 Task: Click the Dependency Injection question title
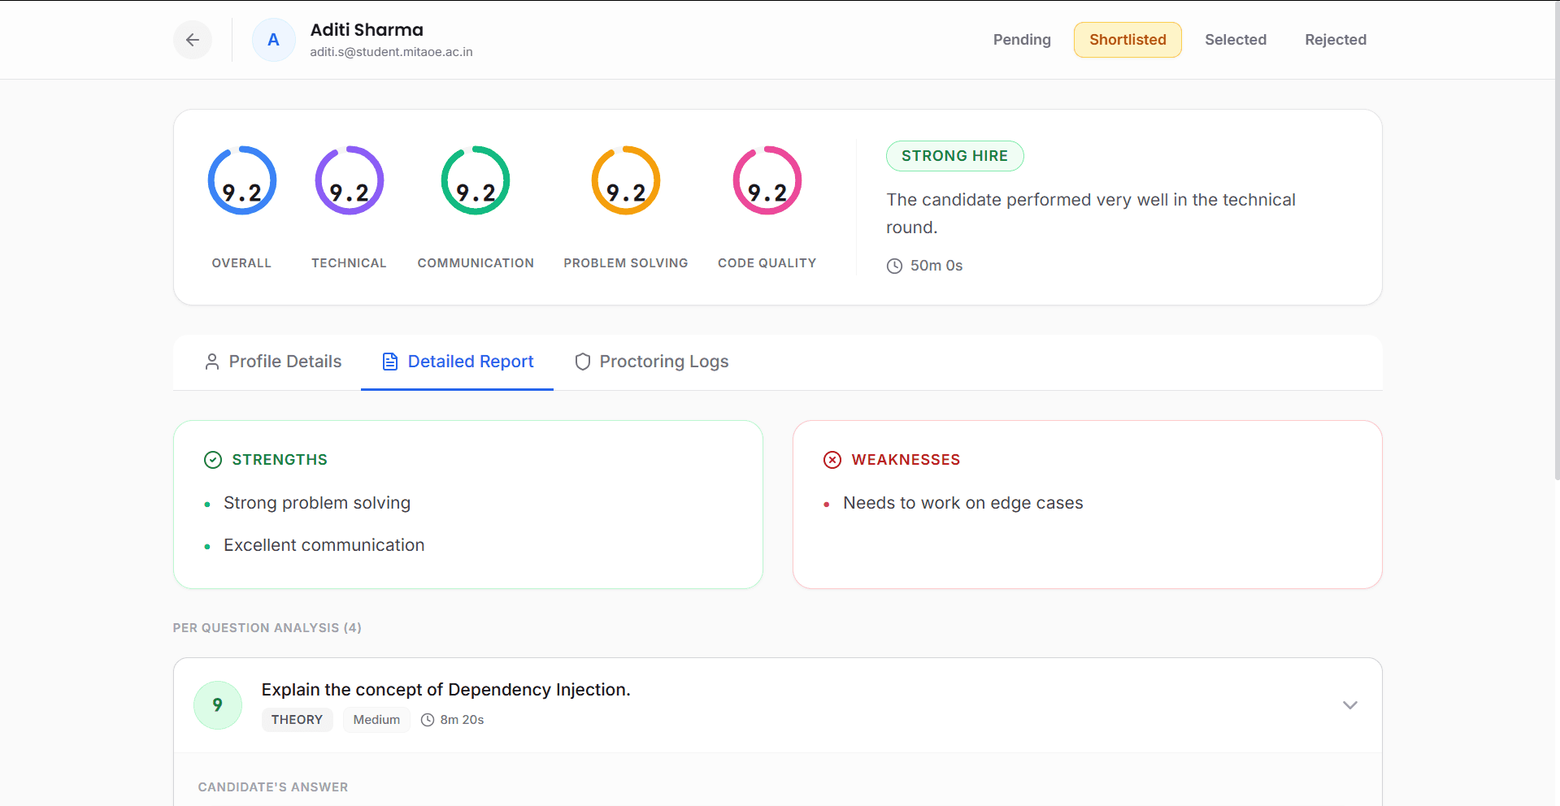pyautogui.click(x=446, y=690)
